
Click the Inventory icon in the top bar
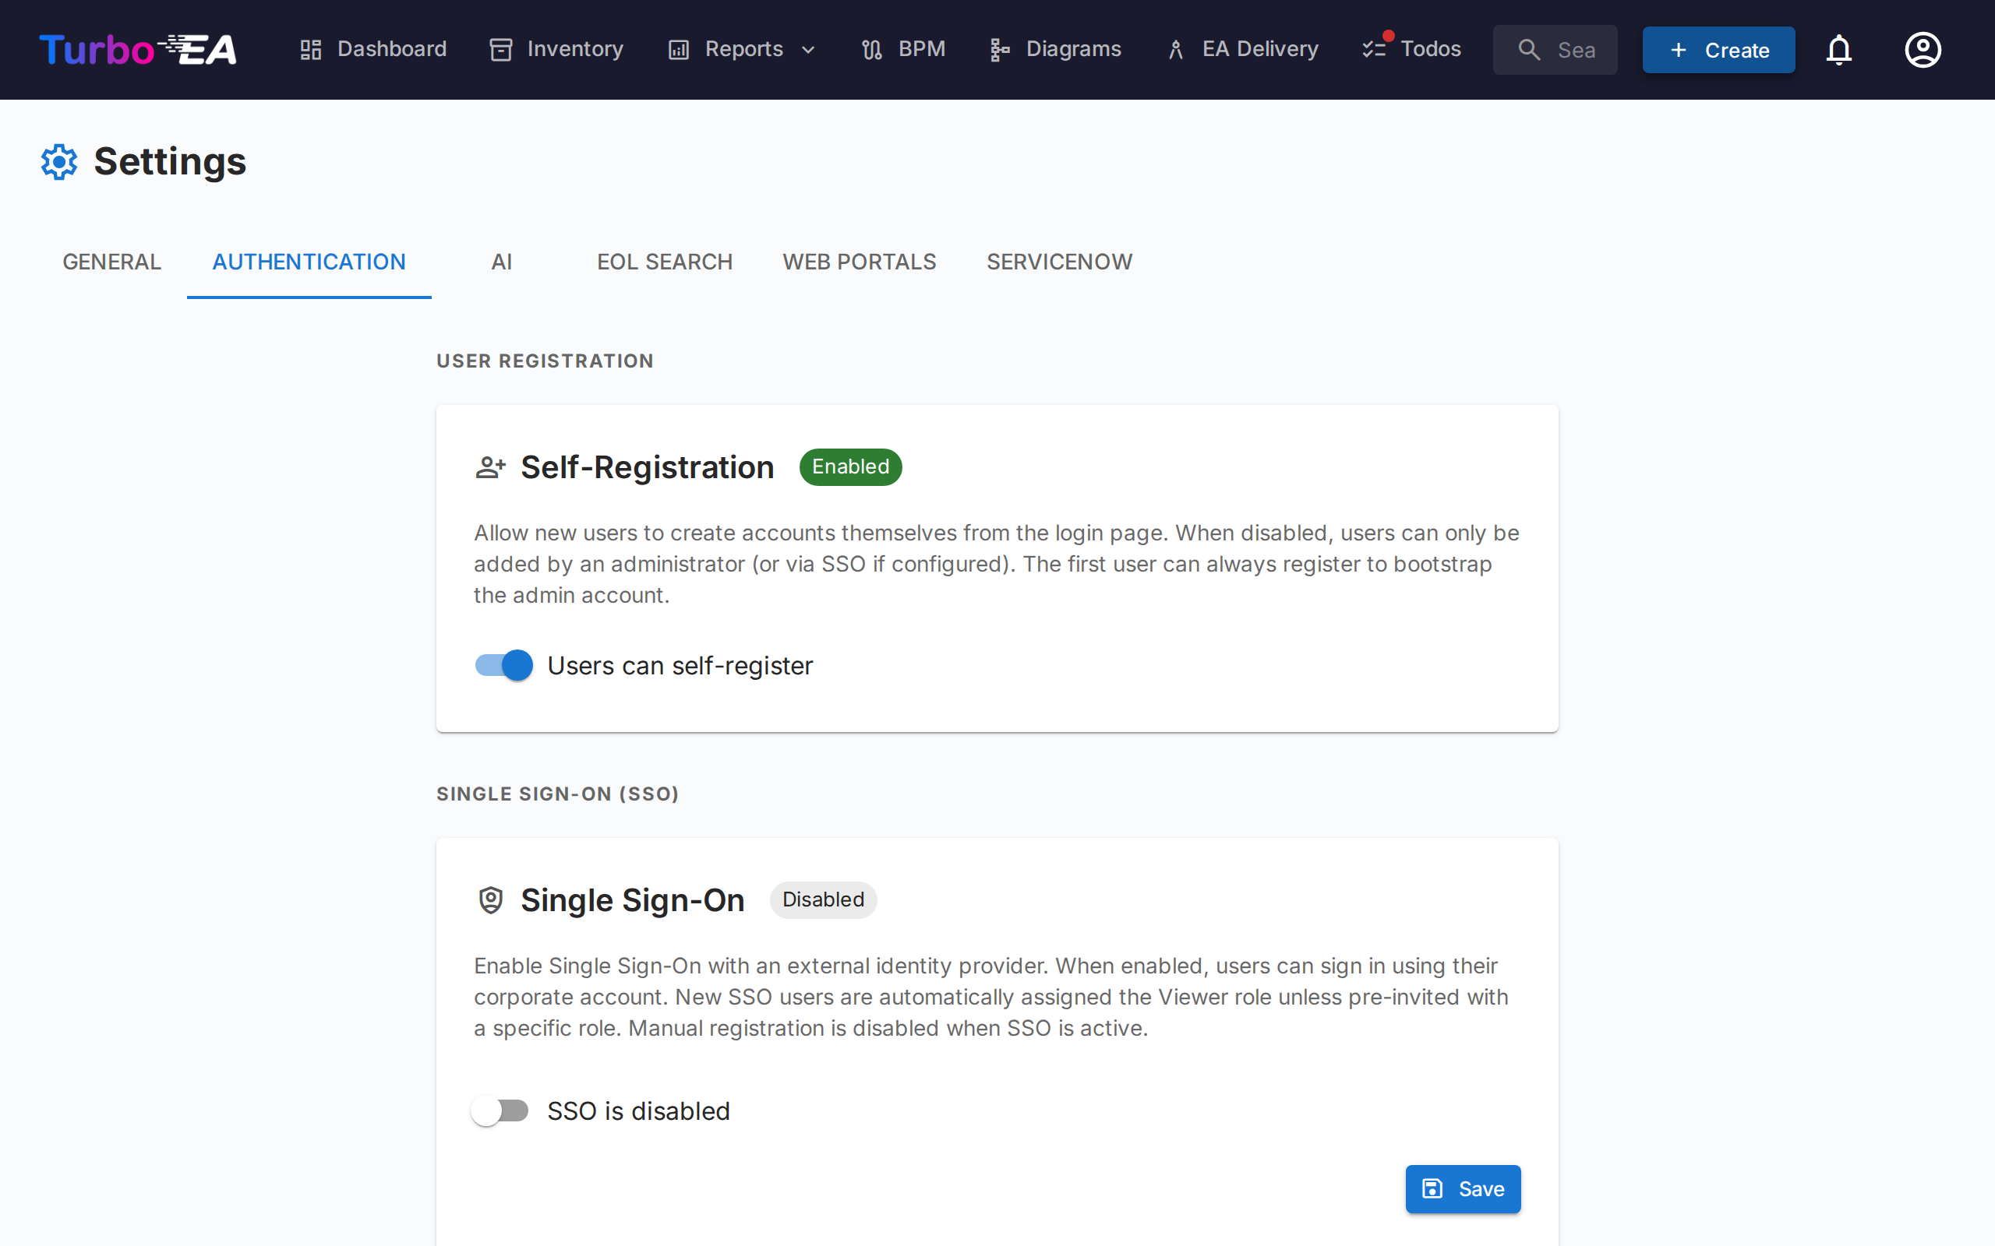click(501, 49)
